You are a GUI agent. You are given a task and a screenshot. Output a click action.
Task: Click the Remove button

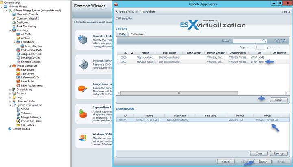[279, 154]
